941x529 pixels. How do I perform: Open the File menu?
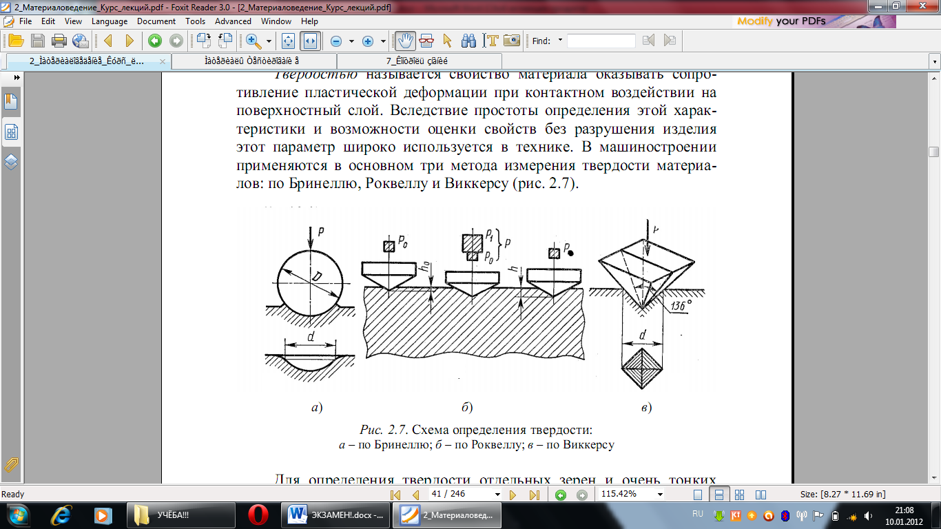[x=25, y=21]
